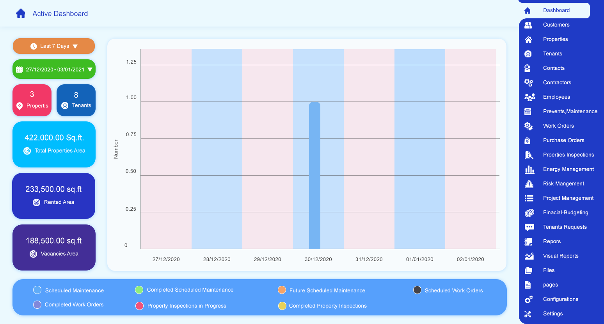
Task: Click the arrow on Last 7 Days
Action: pyautogui.click(x=75, y=46)
